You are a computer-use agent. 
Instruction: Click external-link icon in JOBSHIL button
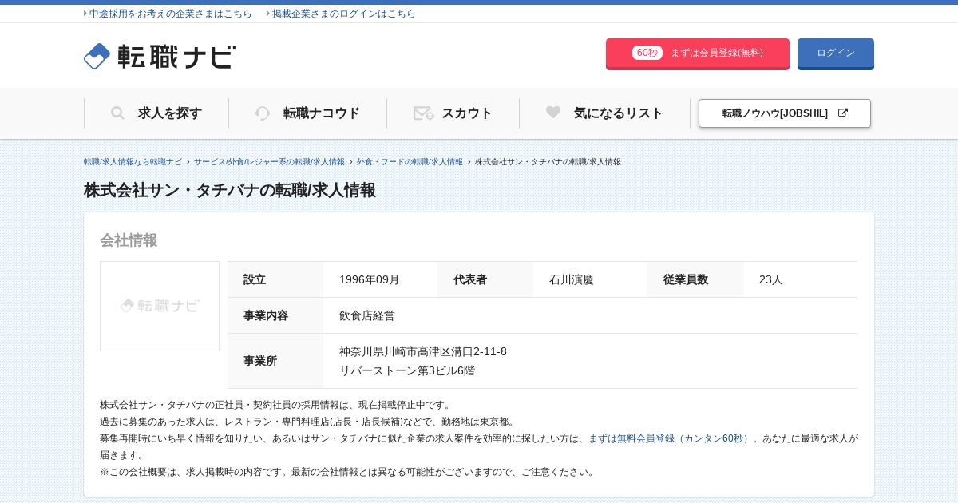point(842,113)
